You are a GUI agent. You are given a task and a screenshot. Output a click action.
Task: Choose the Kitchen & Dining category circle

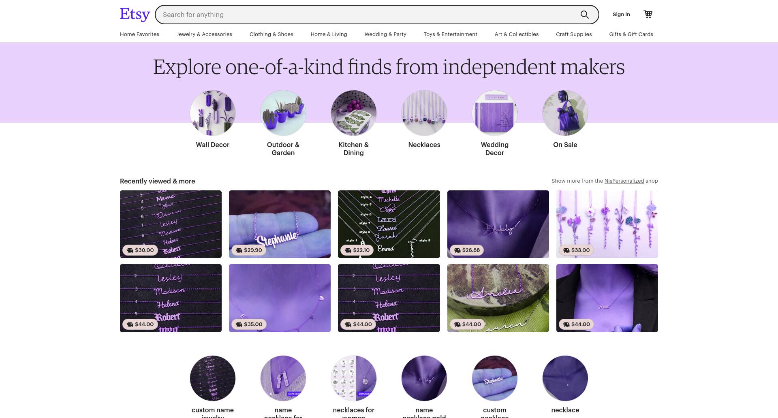coord(354,113)
